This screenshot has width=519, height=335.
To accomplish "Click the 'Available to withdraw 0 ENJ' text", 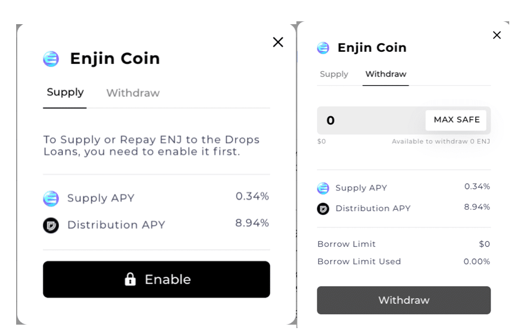I will point(441,142).
